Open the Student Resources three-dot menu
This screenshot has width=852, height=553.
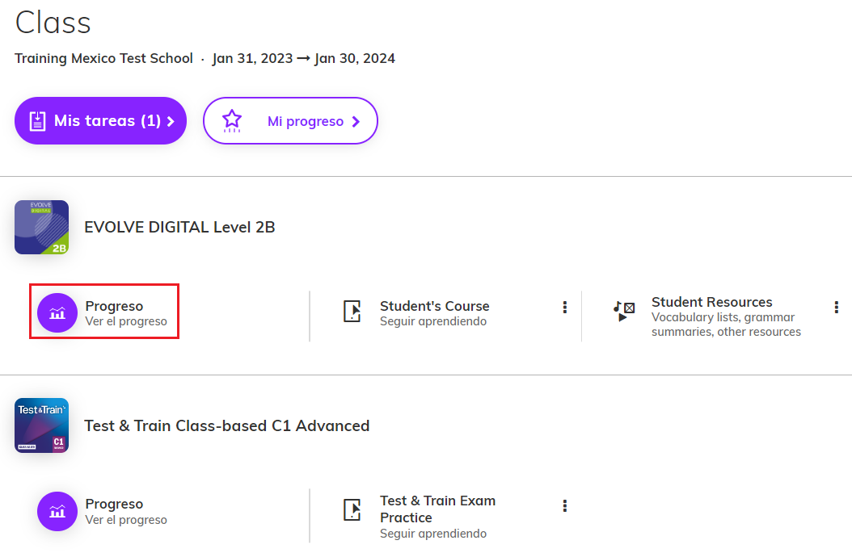pyautogui.click(x=837, y=307)
